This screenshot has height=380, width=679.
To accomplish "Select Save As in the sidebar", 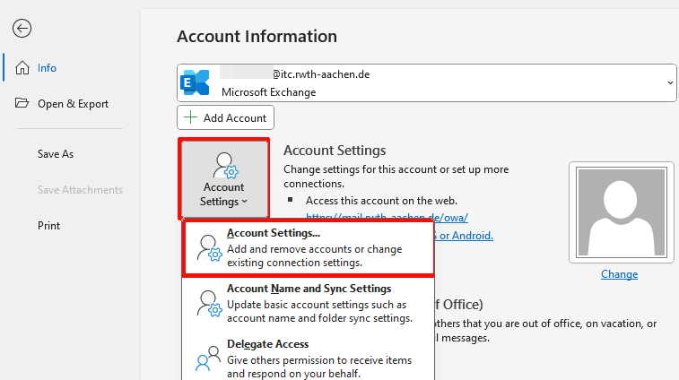I will [56, 154].
